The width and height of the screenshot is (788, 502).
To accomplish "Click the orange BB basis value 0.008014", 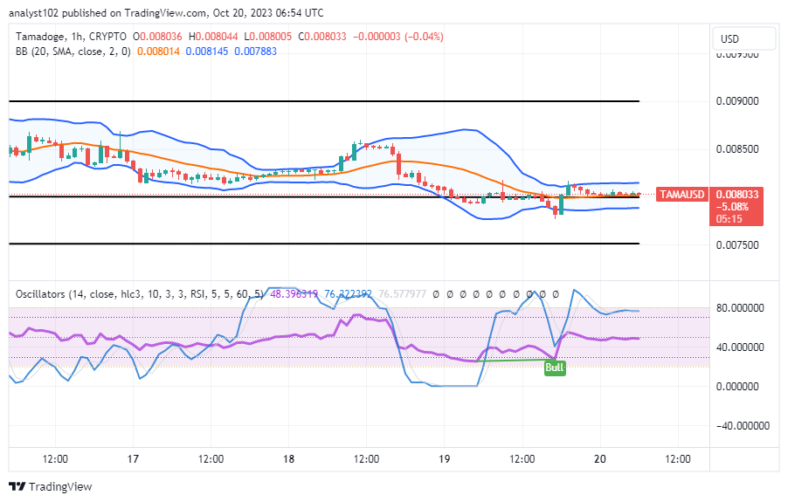I will (158, 52).
